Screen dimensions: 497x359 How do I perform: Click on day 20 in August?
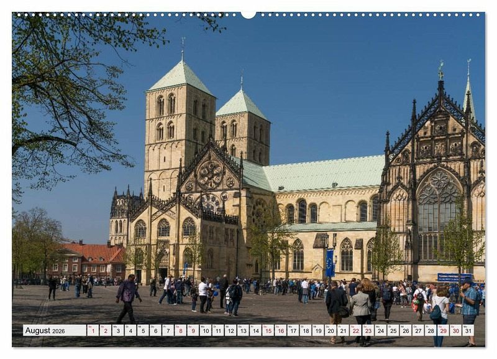point(330,330)
